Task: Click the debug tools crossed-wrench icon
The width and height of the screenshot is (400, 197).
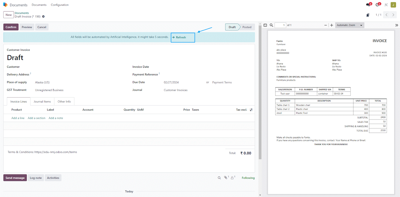Action: (386, 5)
